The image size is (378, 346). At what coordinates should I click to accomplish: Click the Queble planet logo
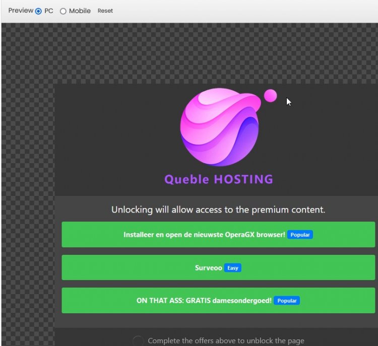coord(228,127)
